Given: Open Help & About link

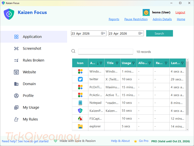Looking at the screenshot, I should pyautogui.click(x=120, y=141).
